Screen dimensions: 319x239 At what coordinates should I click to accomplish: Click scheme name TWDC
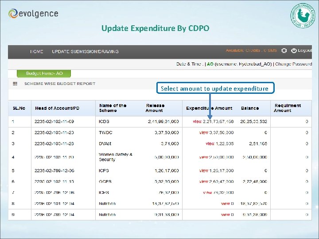click(x=105, y=132)
